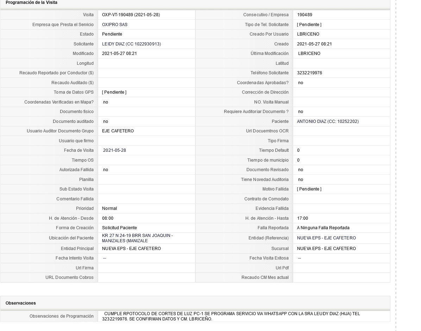This screenshot has height=331, width=421.
Task: Select Teléfono Solicitante 3232219976
Action: coord(309,73)
